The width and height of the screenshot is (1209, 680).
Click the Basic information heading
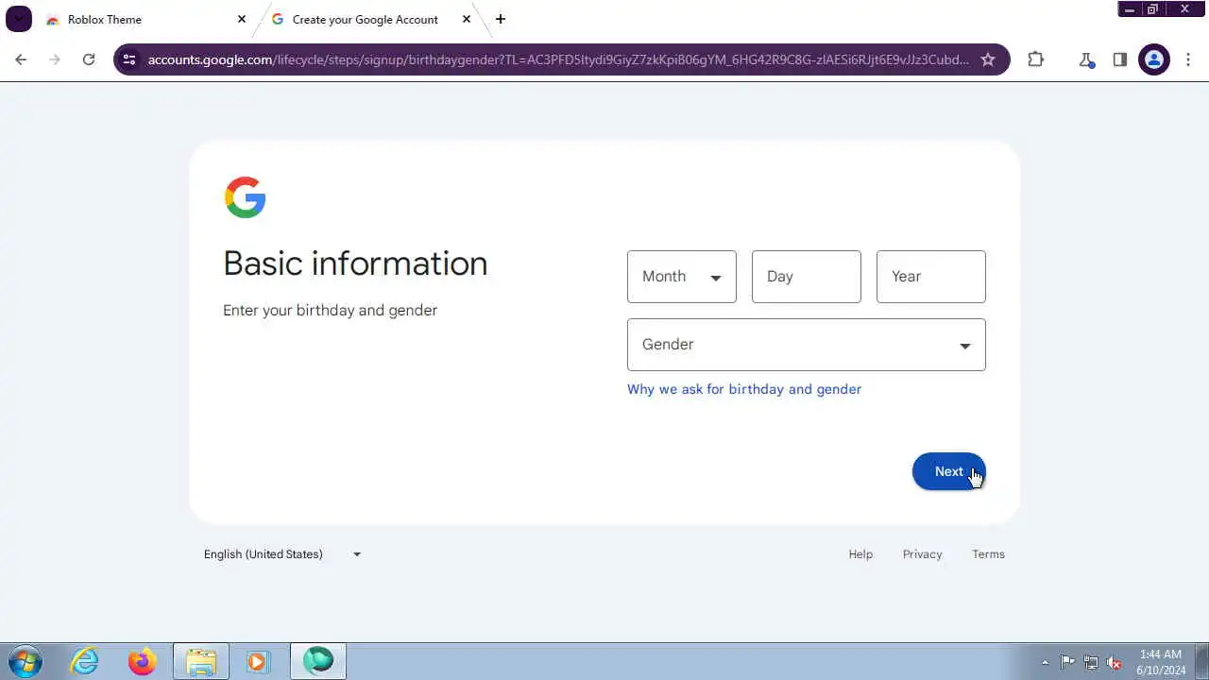(355, 263)
